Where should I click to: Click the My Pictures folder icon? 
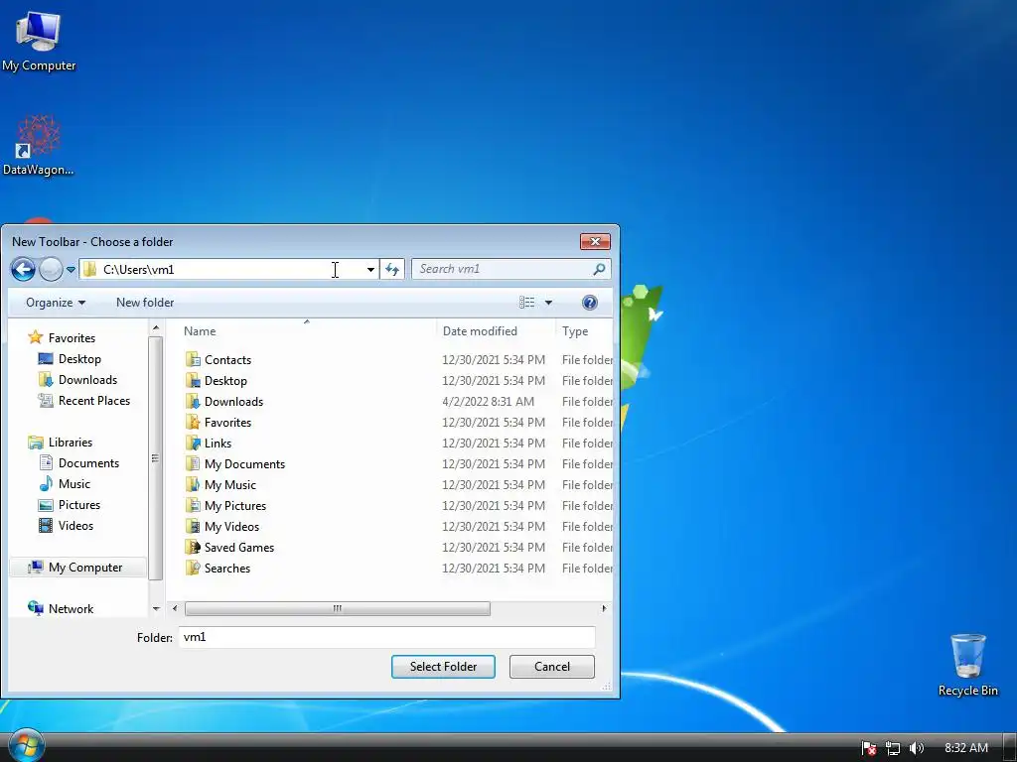coord(193,505)
